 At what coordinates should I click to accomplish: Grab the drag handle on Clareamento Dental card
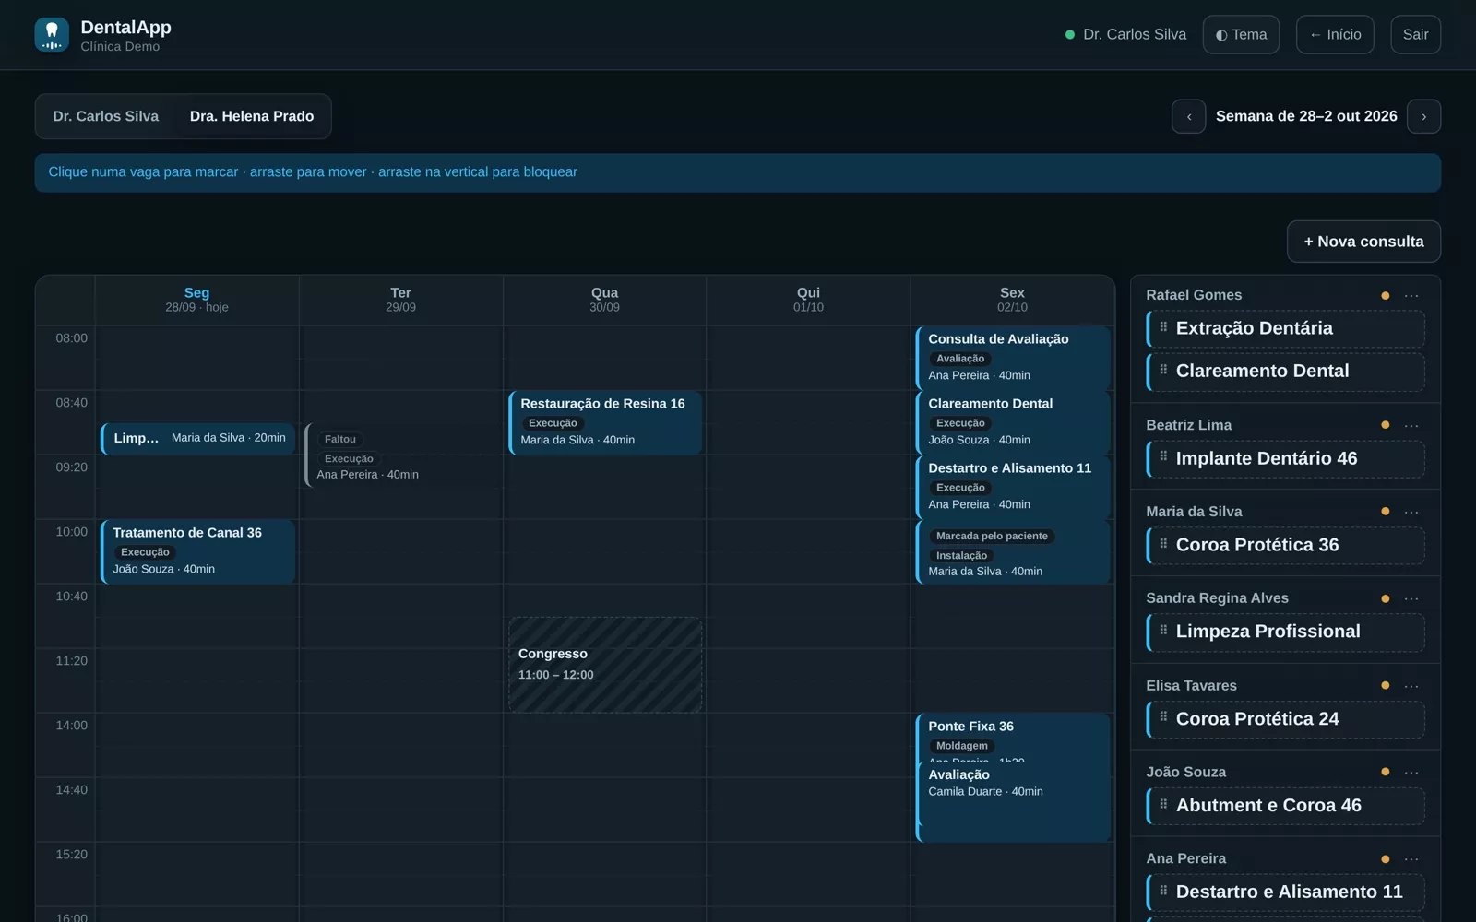1163,370
